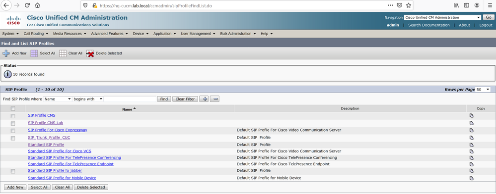The image size is (496, 194).
Task: Check the box for SIP_Trunk_Profile_CUC
Action: pyautogui.click(x=13, y=138)
